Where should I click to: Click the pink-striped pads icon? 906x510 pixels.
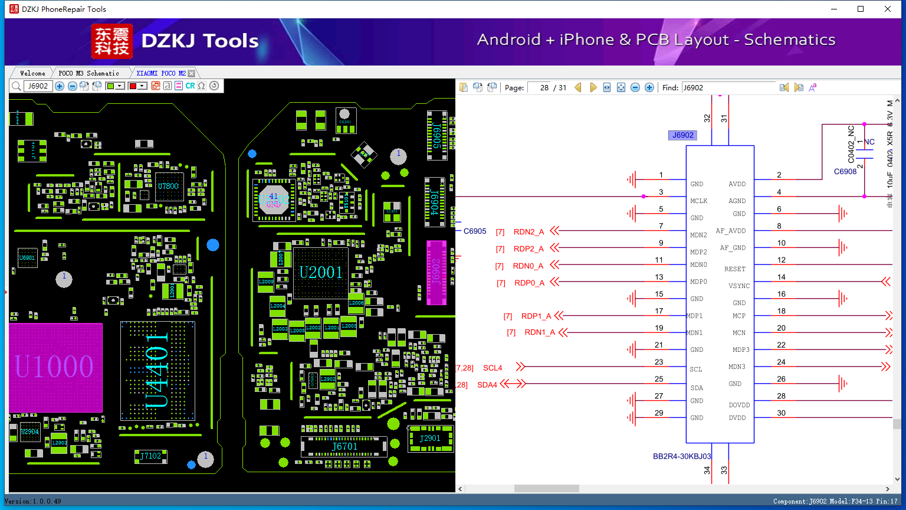[x=179, y=86]
